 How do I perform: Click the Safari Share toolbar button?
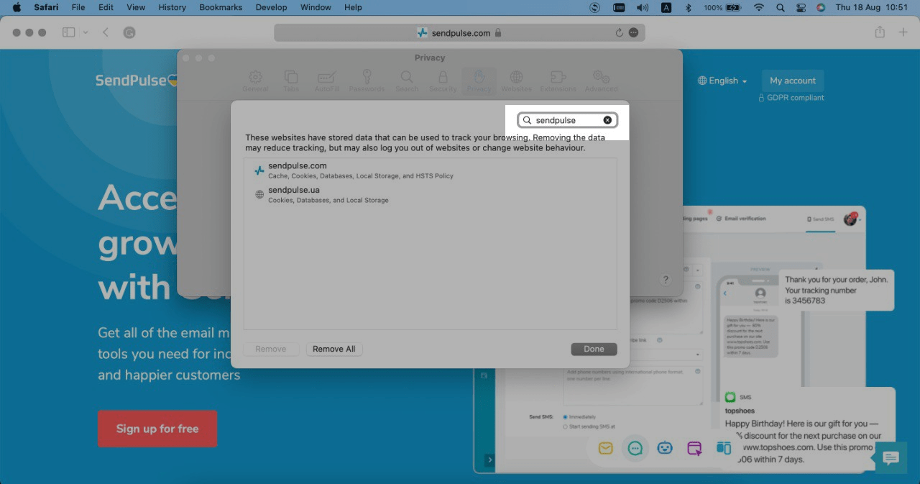pyautogui.click(x=880, y=32)
